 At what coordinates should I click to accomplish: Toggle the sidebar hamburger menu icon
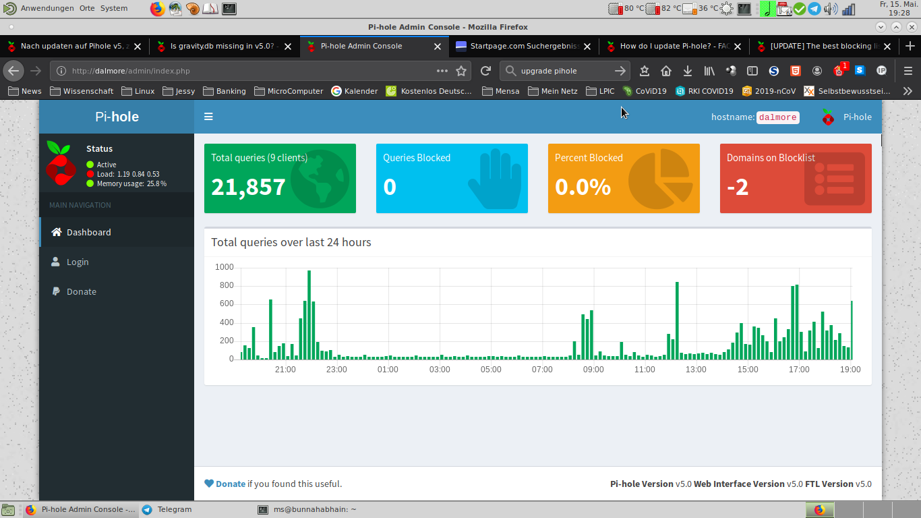[208, 117]
